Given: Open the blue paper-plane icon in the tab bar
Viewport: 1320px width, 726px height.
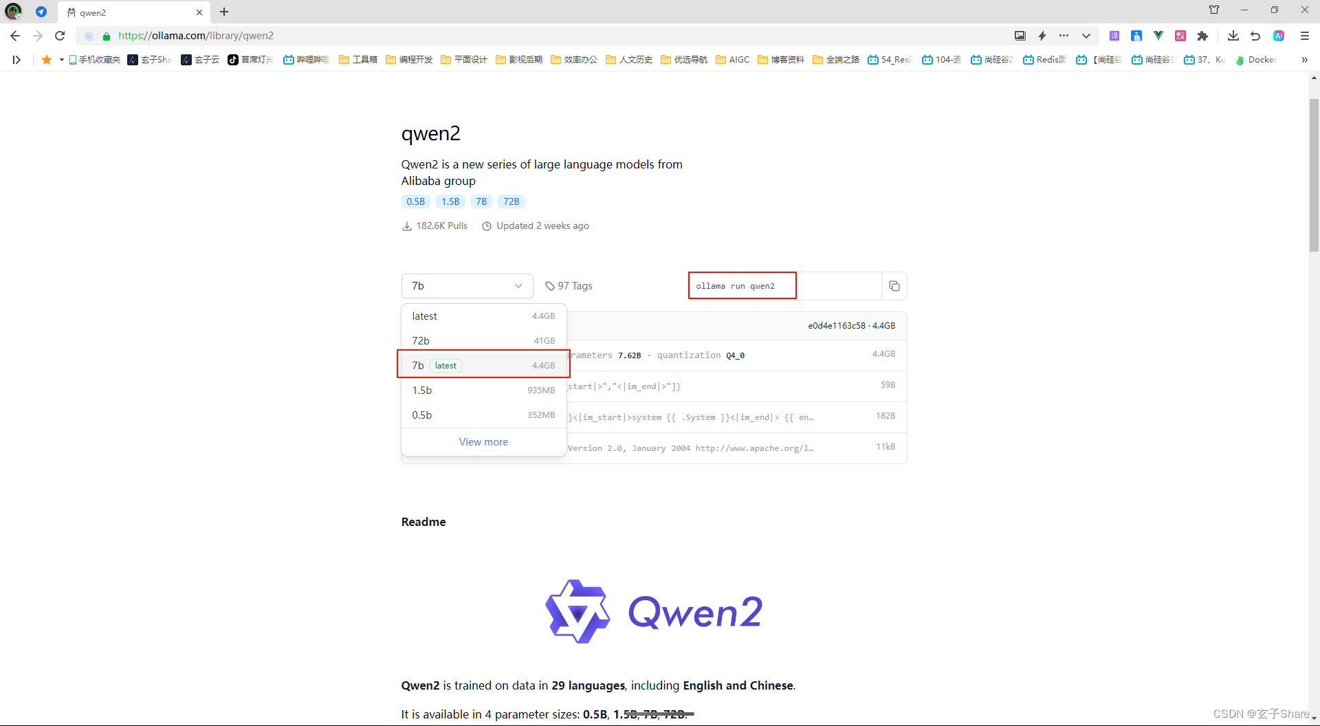Looking at the screenshot, I should [41, 12].
